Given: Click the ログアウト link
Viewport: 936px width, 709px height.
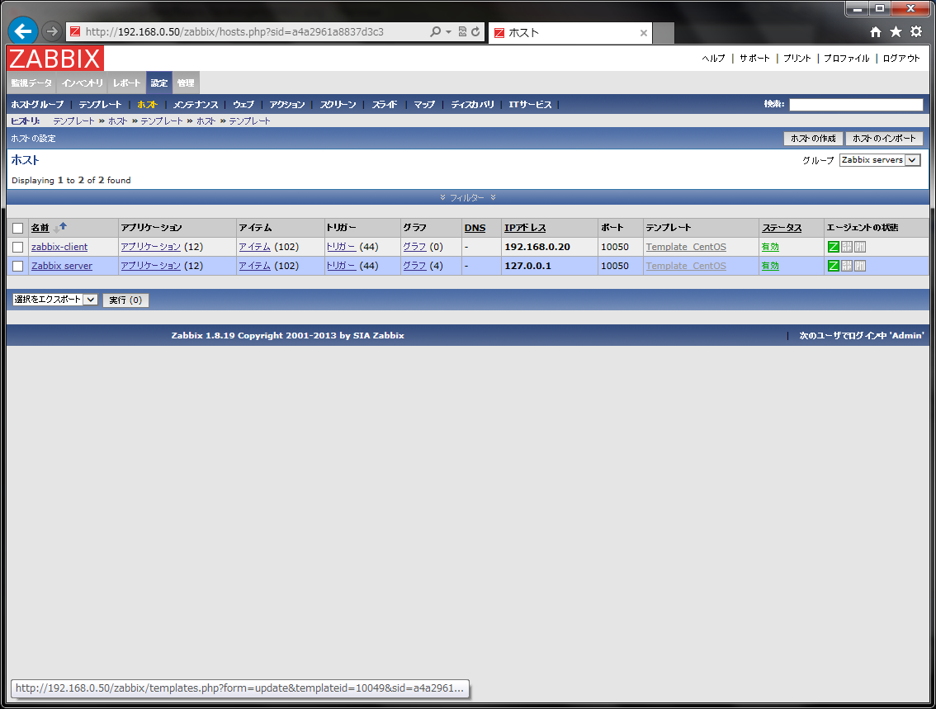Looking at the screenshot, I should (901, 59).
